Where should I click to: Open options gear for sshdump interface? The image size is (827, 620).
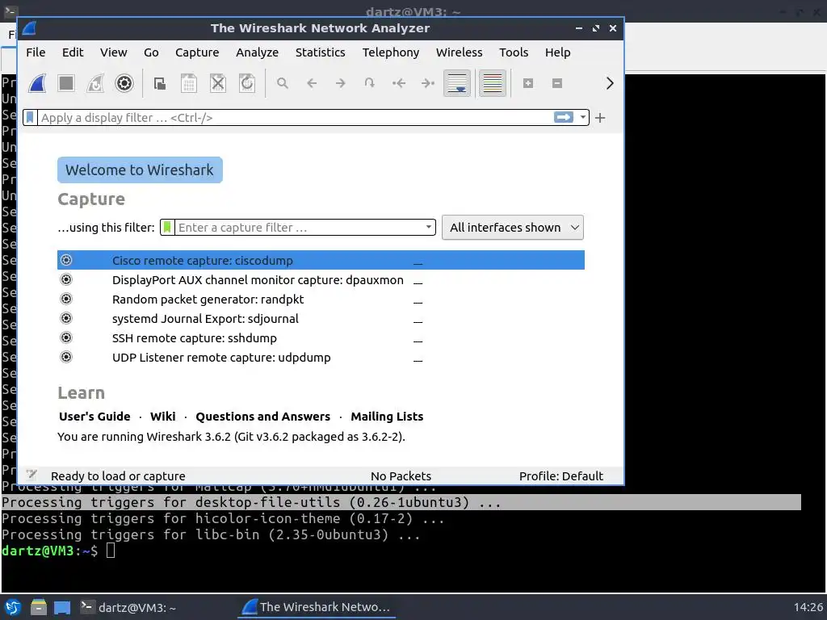[66, 338]
